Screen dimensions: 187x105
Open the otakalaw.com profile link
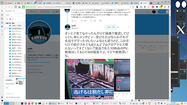(x=35, y=69)
